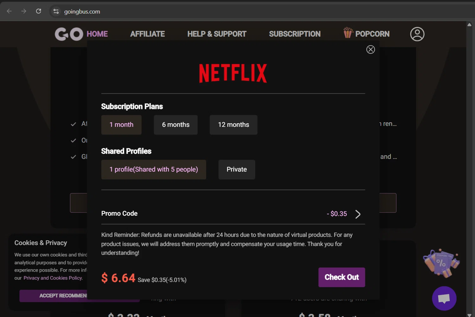Open the HOME menu item

(x=97, y=34)
